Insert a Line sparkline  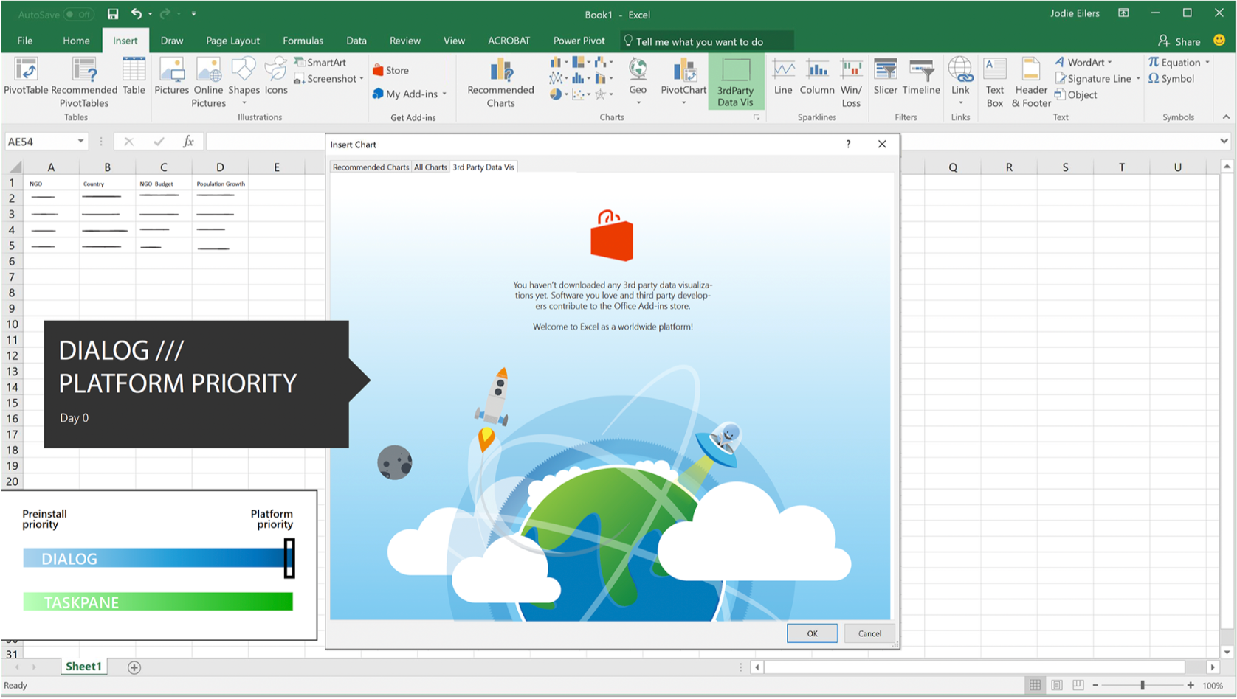(783, 77)
